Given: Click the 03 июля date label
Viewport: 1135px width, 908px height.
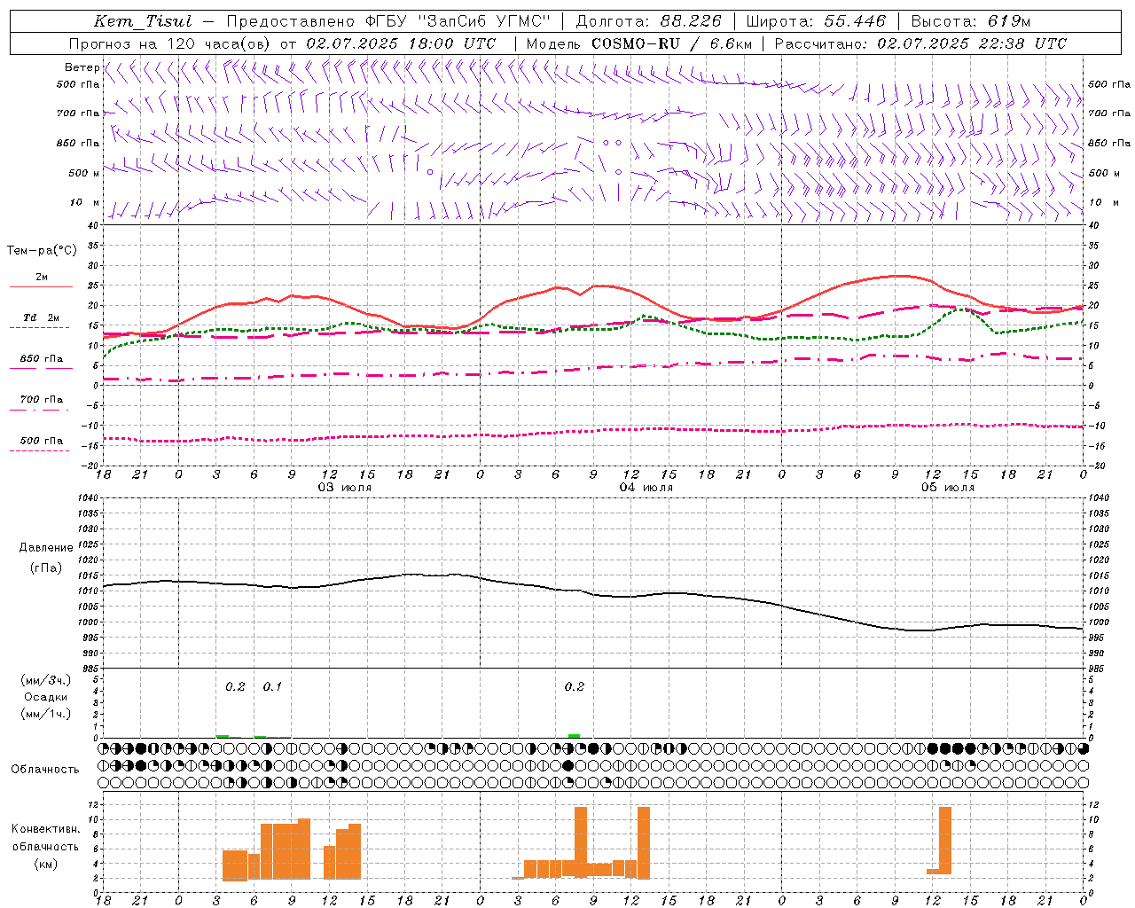Looking at the screenshot, I should [345, 488].
